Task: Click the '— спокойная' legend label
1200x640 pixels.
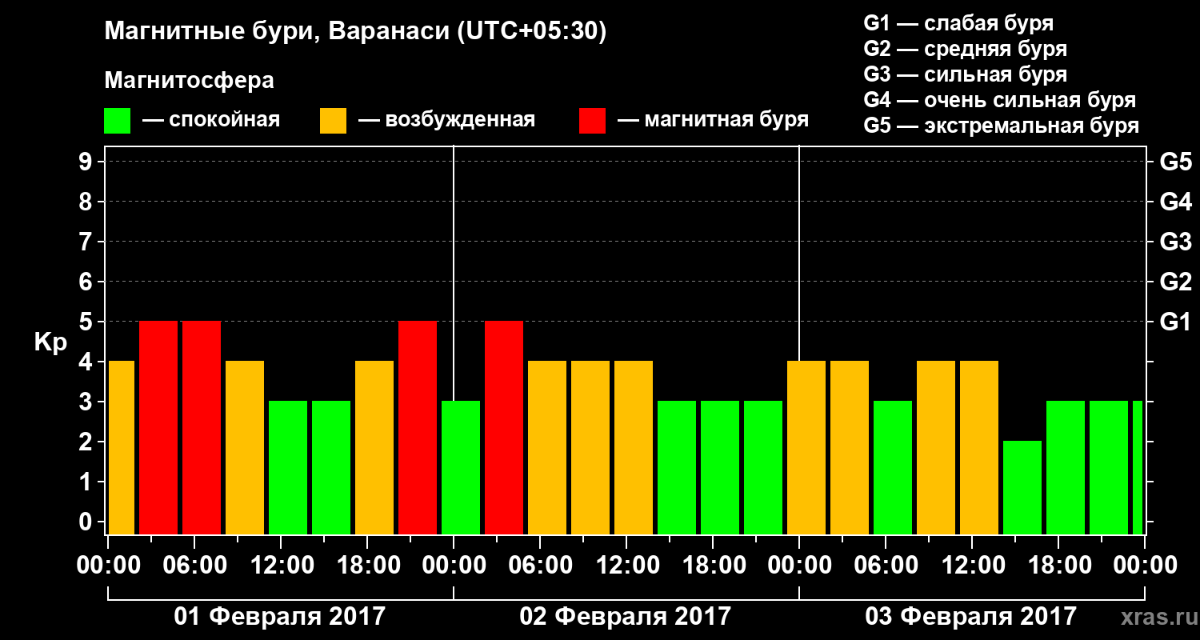Action: (211, 121)
